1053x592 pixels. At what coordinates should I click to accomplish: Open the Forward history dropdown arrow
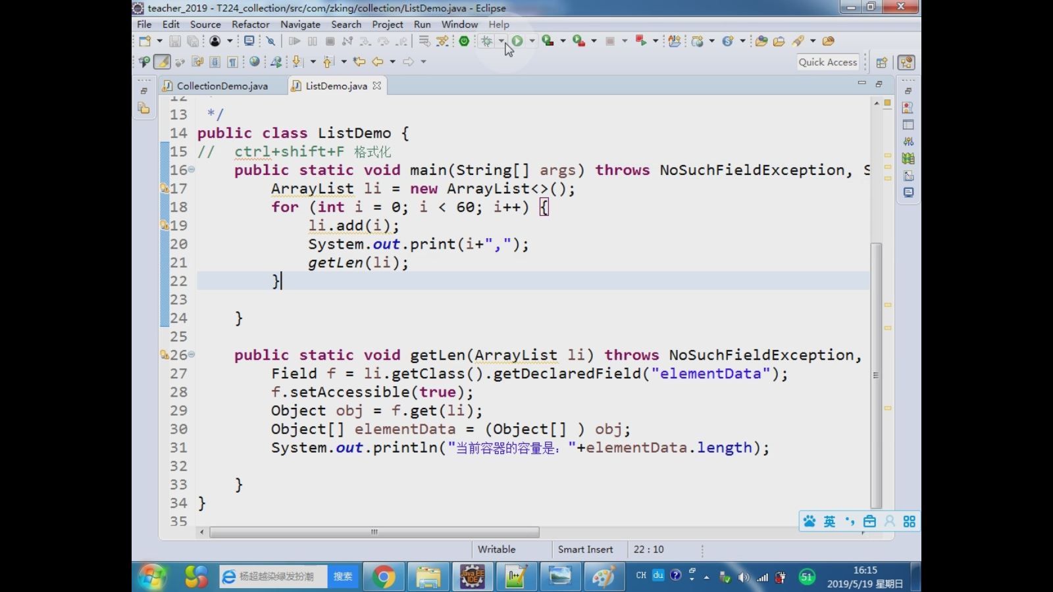423,62
